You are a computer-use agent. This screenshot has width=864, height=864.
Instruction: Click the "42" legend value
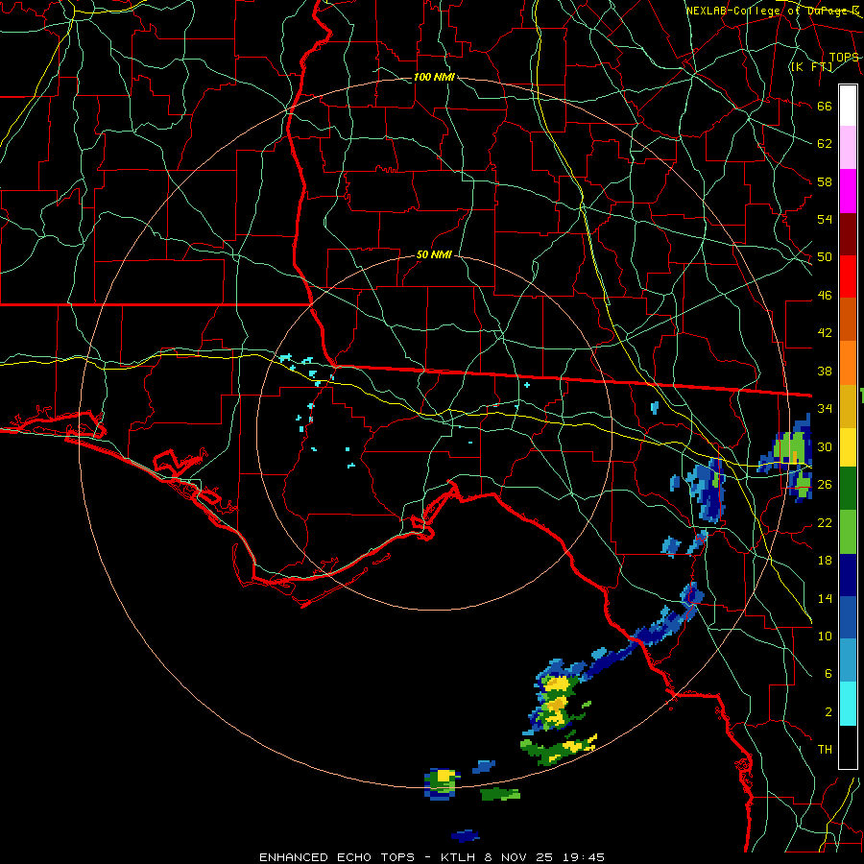pos(825,333)
